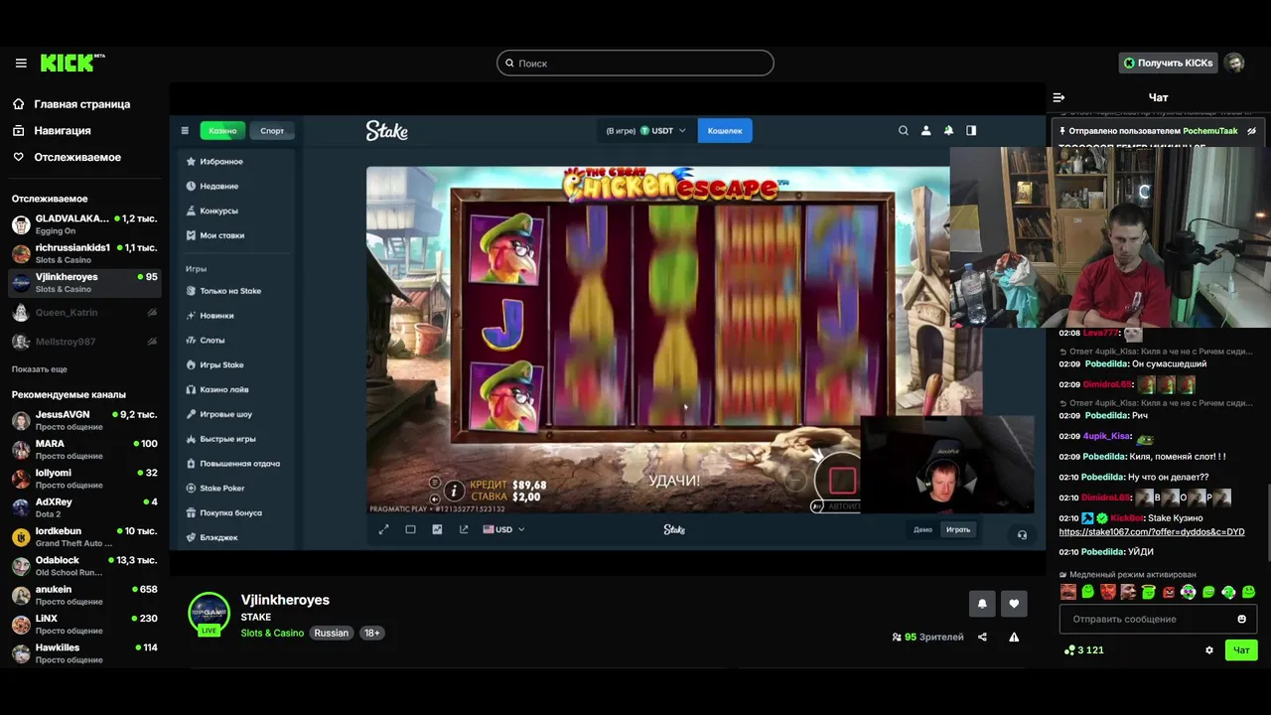Switch to Демо mode
This screenshot has width=1271, height=715.
[922, 529]
